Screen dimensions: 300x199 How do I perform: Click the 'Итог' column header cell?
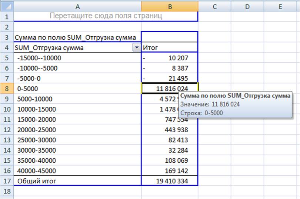pos(170,47)
